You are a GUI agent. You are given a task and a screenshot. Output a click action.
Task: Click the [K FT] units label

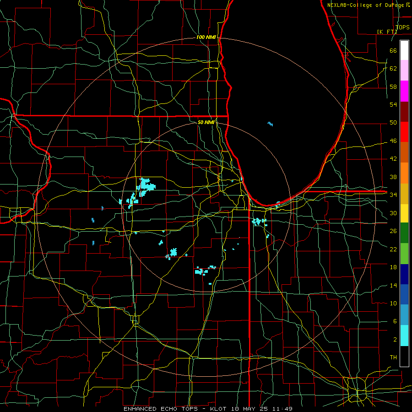[x=387, y=32]
